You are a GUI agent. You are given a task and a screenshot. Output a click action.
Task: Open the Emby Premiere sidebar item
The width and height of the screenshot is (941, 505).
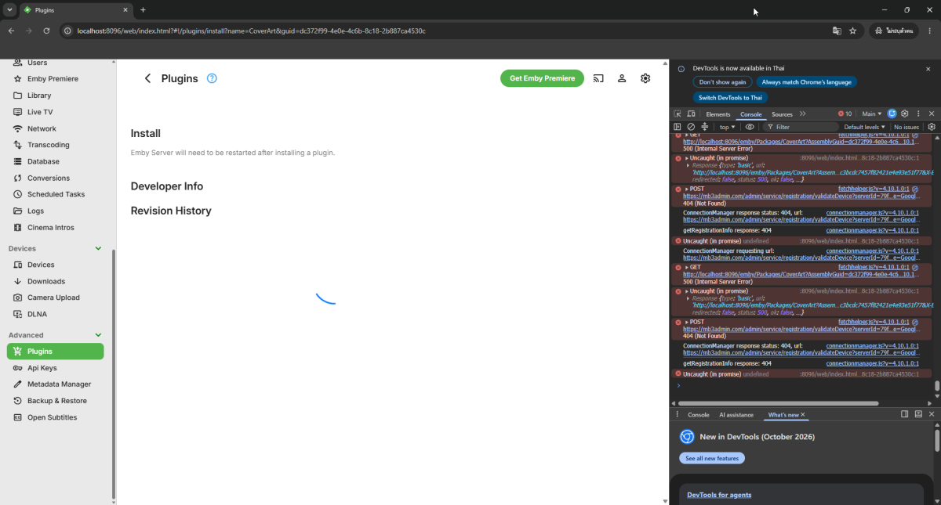[55, 79]
